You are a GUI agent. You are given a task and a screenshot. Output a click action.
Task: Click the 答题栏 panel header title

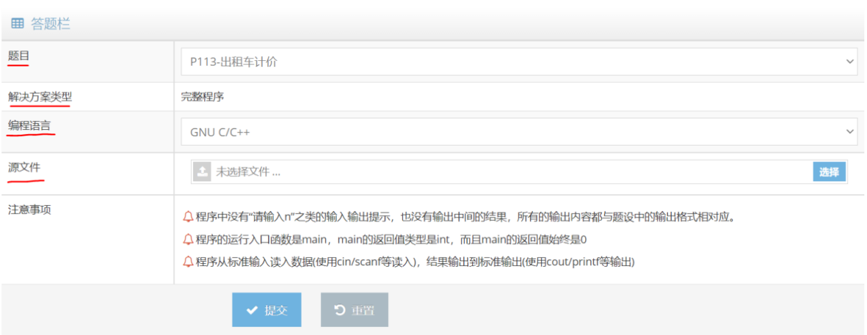point(51,24)
